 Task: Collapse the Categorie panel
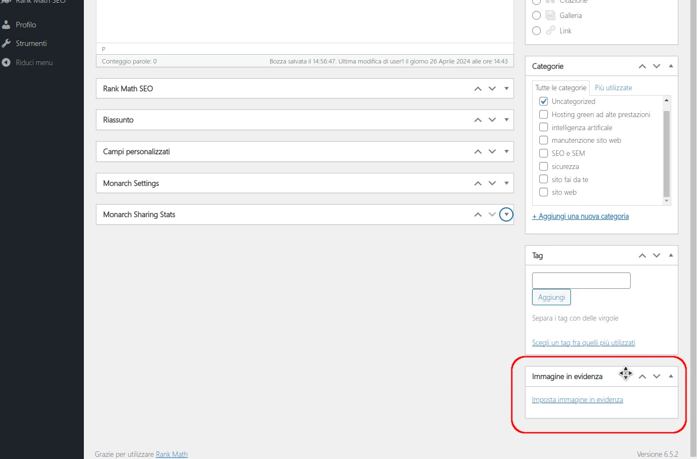point(671,66)
